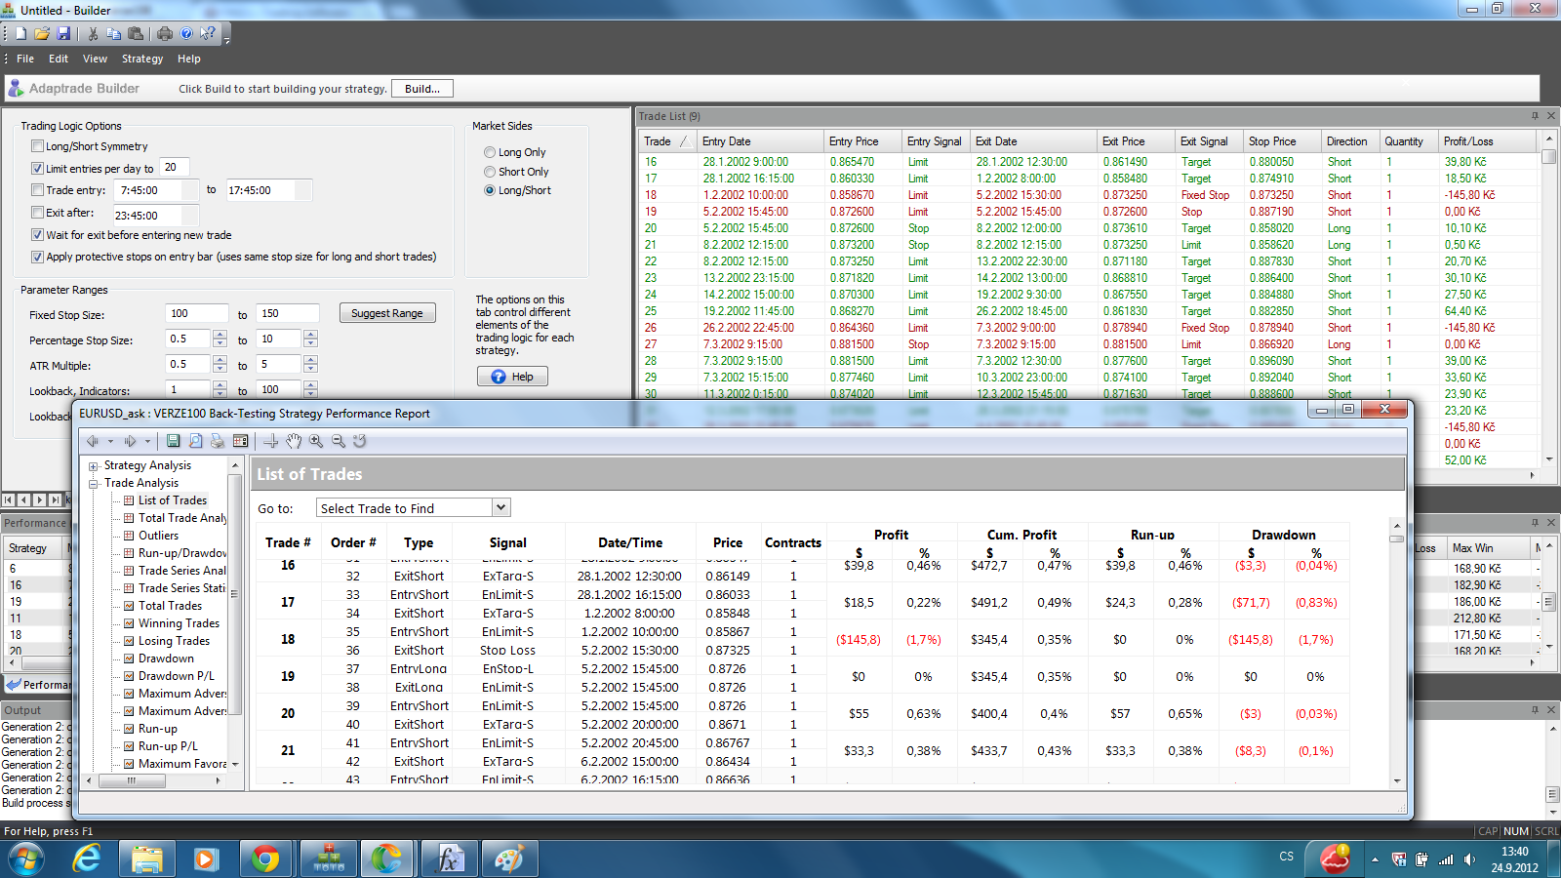Click the zoom out magnifier icon
Screen dimensions: 1561x878
click(x=339, y=441)
